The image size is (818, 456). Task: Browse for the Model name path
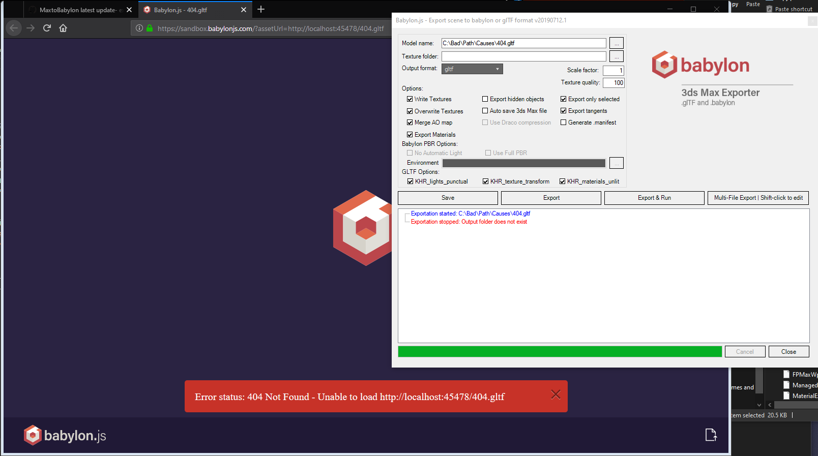(x=617, y=43)
